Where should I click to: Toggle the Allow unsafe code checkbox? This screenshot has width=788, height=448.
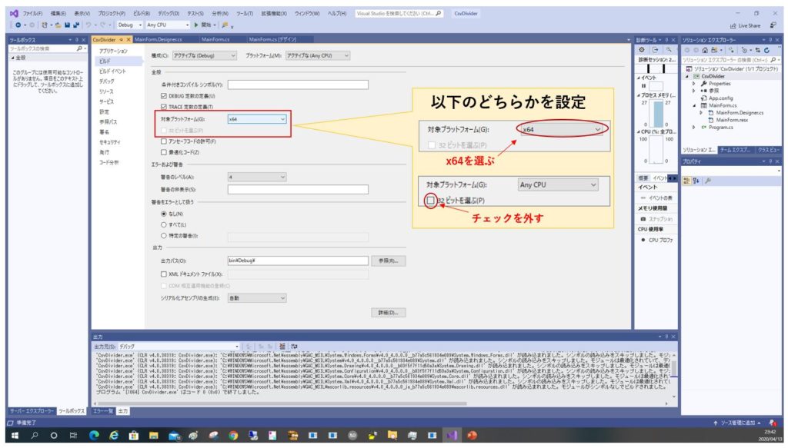[164, 141]
